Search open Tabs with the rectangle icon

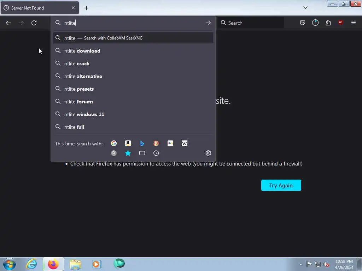(x=142, y=153)
